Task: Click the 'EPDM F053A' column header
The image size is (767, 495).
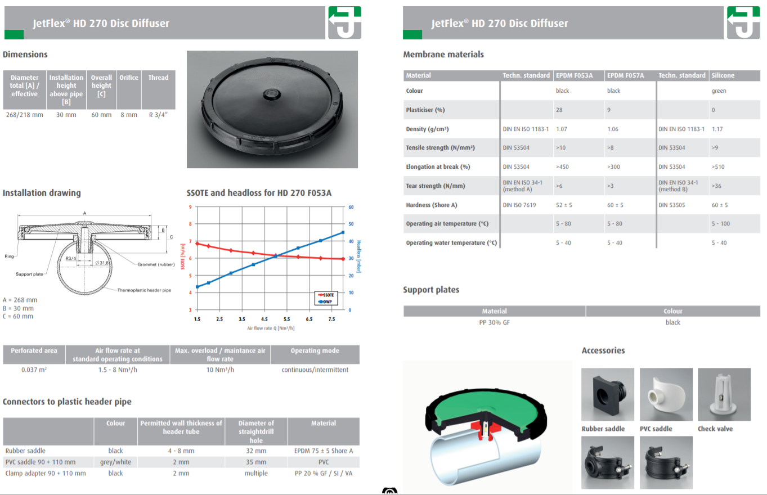Action: [x=574, y=75]
